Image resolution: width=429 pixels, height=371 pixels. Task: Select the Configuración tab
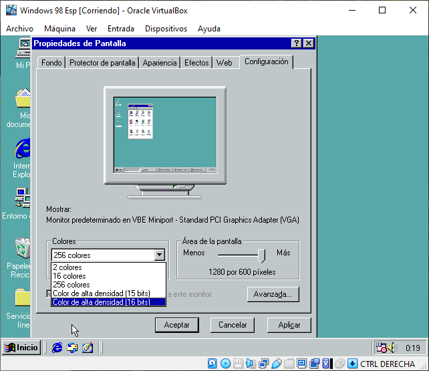(x=267, y=61)
